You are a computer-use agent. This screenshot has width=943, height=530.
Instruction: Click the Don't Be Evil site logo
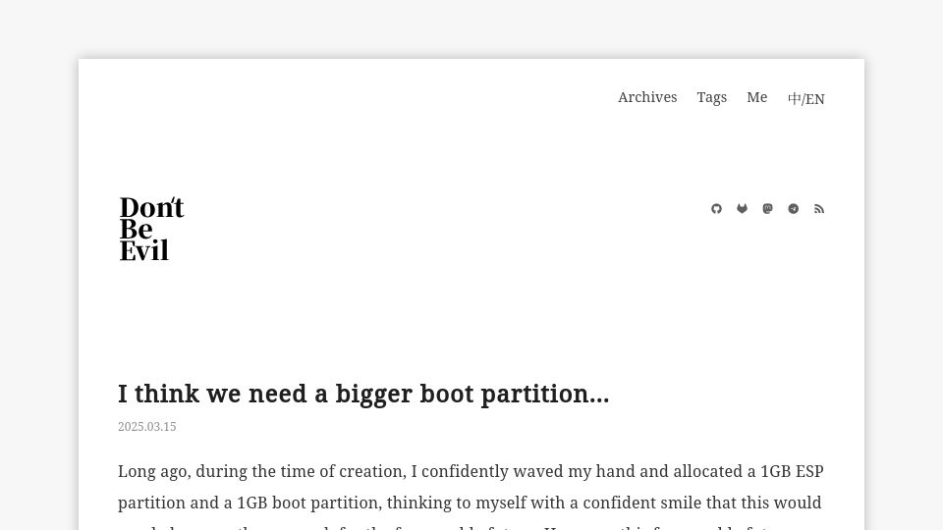[151, 229]
